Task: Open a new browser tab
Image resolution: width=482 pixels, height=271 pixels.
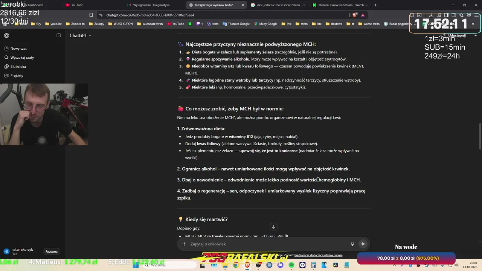Action: tap(376, 5)
